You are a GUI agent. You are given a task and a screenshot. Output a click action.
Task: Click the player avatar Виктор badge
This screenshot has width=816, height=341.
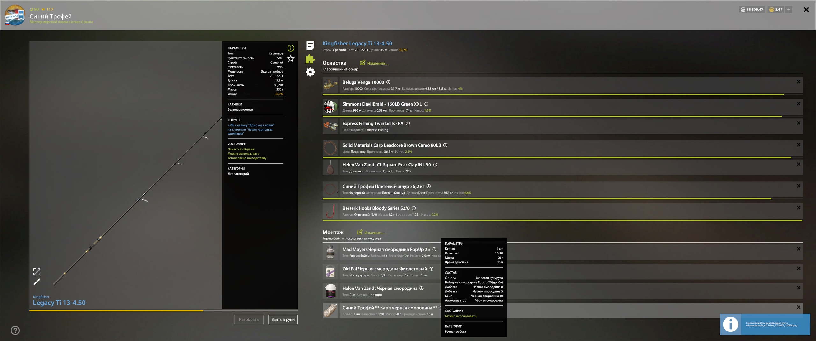pos(15,15)
